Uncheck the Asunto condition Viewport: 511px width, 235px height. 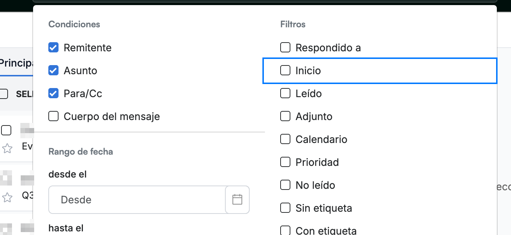[x=53, y=71]
